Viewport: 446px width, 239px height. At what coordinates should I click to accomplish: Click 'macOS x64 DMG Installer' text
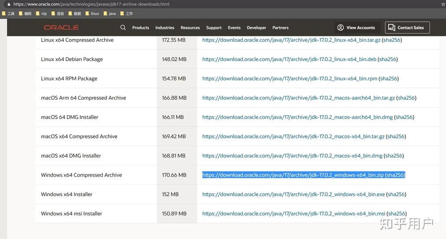pos(71,156)
